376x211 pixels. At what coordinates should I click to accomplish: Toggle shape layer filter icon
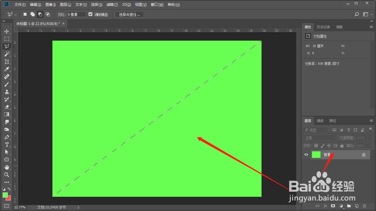[355, 130]
